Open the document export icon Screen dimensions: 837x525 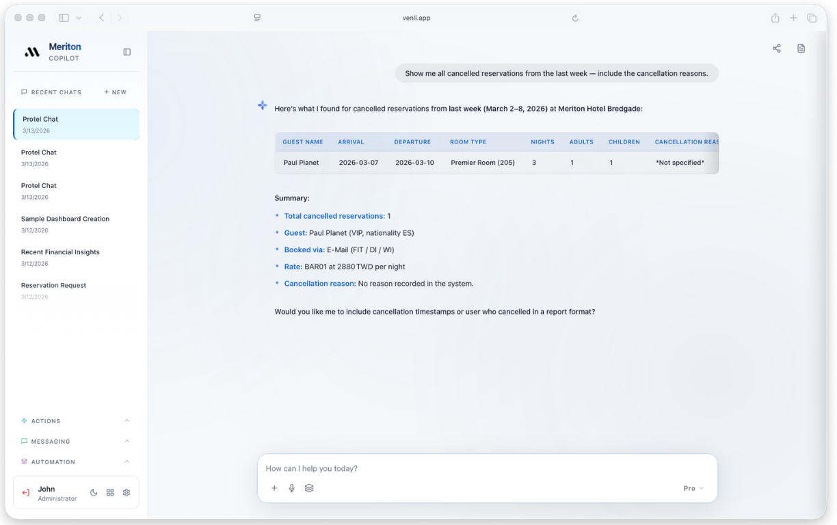click(x=801, y=49)
